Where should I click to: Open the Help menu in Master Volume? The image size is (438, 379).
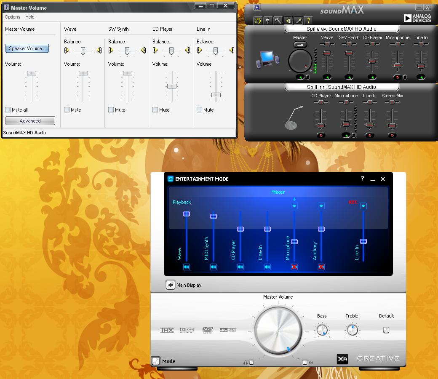pyautogui.click(x=29, y=17)
